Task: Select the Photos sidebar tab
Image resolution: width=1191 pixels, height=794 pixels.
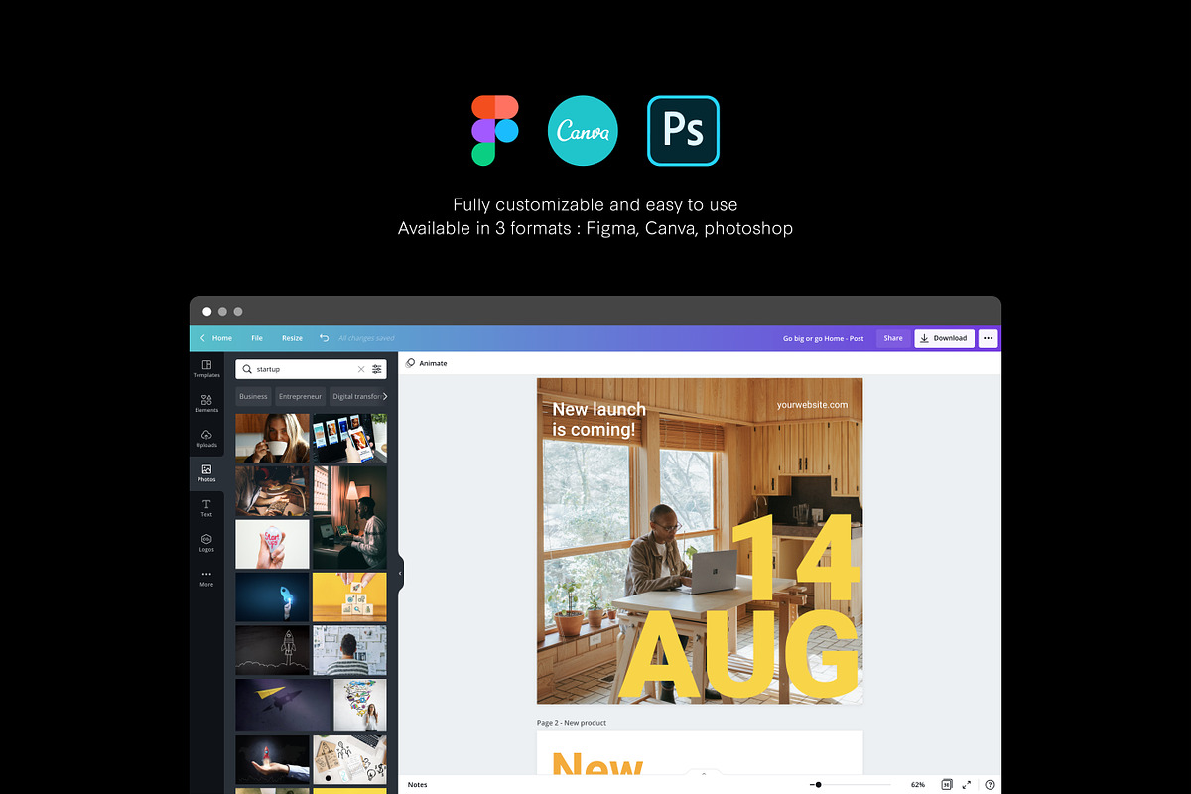Action: click(206, 473)
